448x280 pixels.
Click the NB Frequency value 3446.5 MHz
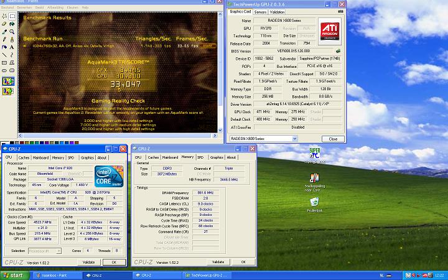pyautogui.click(x=229, y=180)
